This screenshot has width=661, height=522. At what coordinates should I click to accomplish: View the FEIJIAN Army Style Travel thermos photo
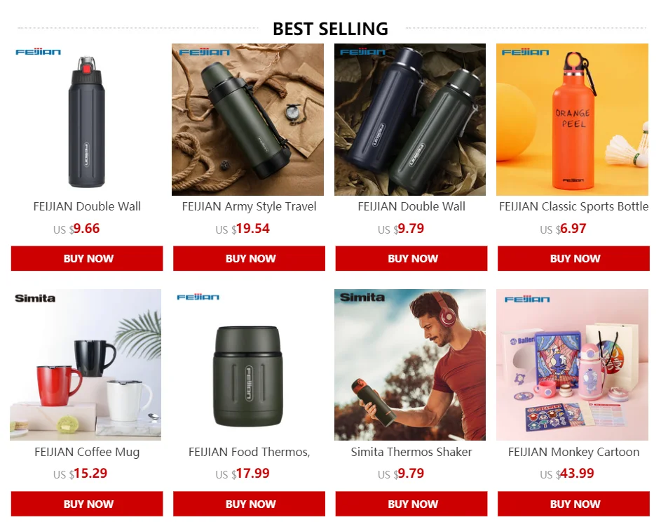point(248,119)
